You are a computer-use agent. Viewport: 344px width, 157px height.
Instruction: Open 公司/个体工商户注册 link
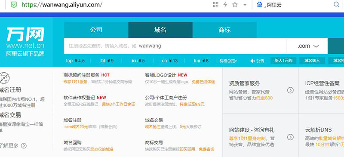166,98
